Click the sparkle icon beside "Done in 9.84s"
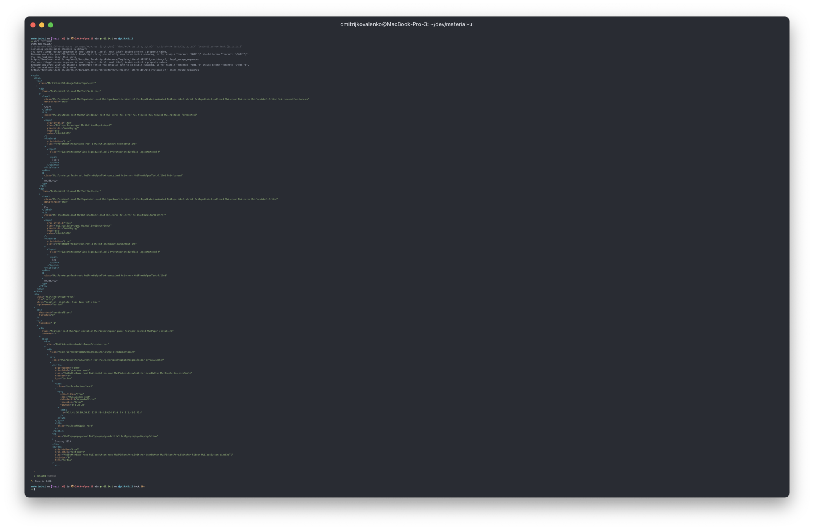Viewport: 814px width, 530px height. tap(33, 481)
